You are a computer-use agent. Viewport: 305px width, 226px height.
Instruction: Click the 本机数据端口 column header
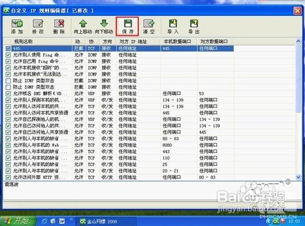pyautogui.click(x=179, y=41)
